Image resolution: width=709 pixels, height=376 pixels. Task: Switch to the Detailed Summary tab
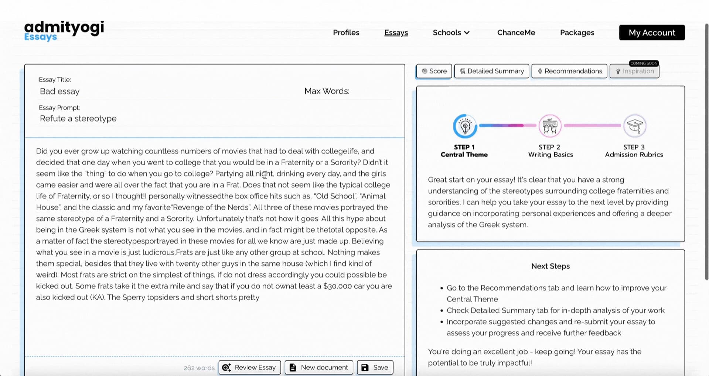click(492, 71)
